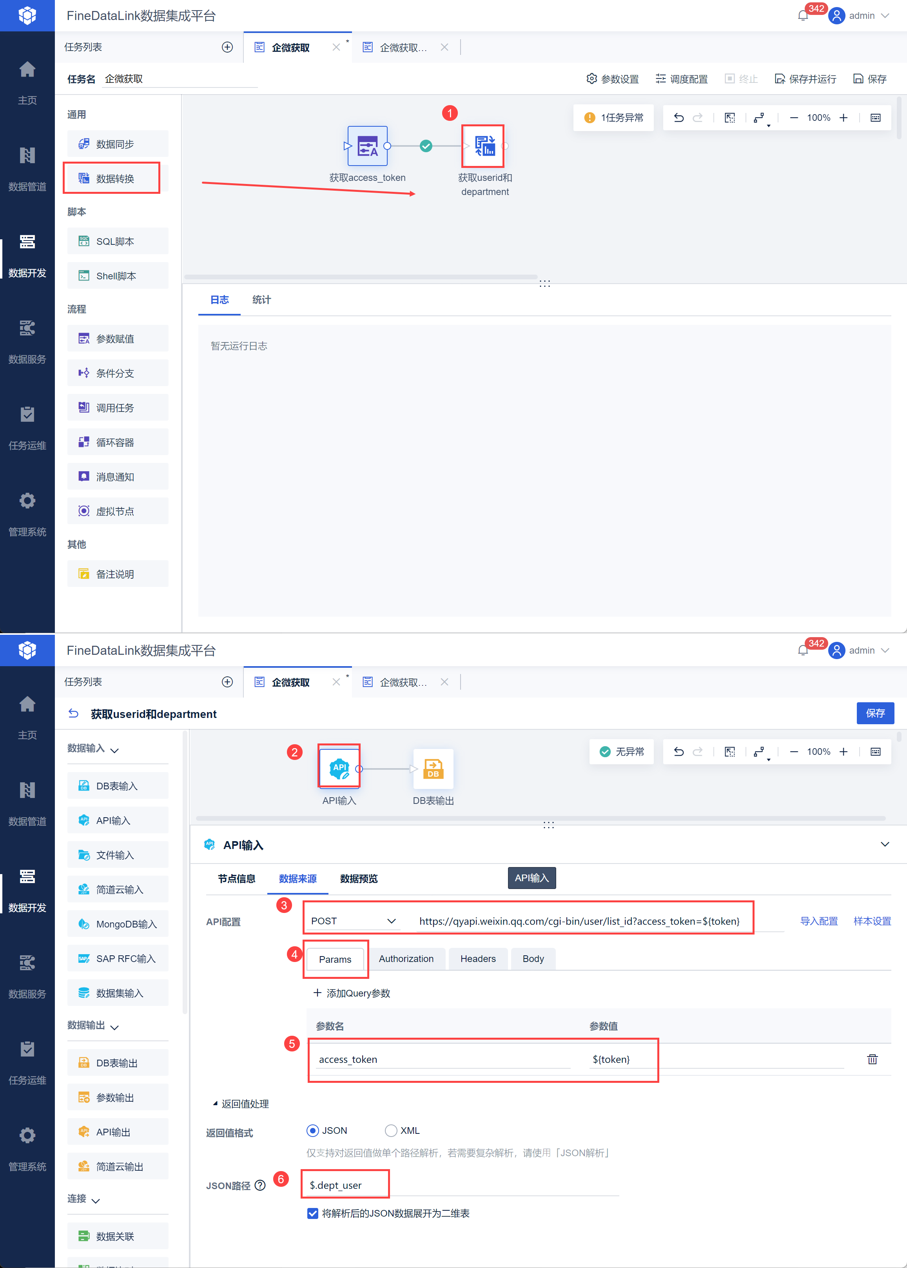
Task: Click the JSON路径 help question icon
Action: (x=260, y=1185)
